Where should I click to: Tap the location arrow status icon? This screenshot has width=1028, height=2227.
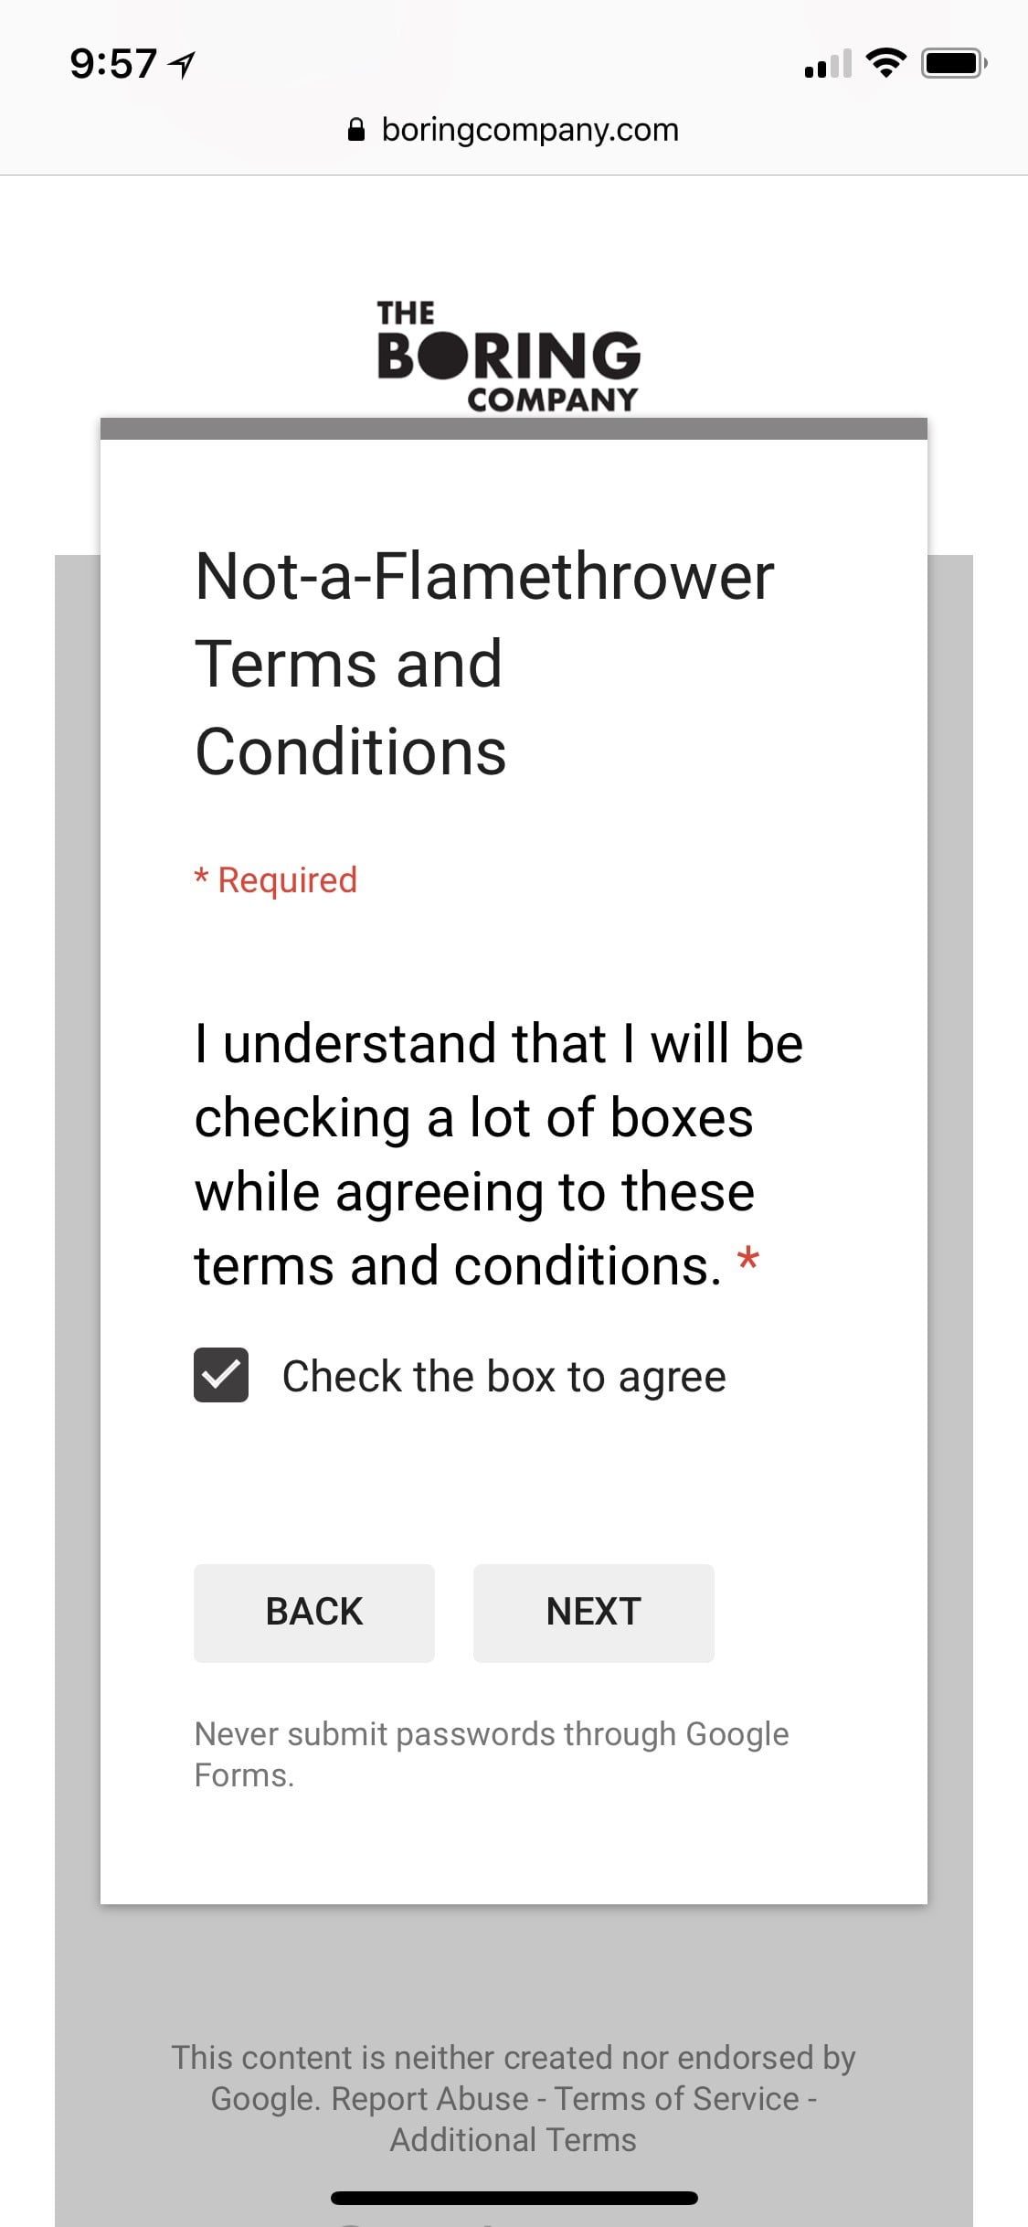pos(183,65)
